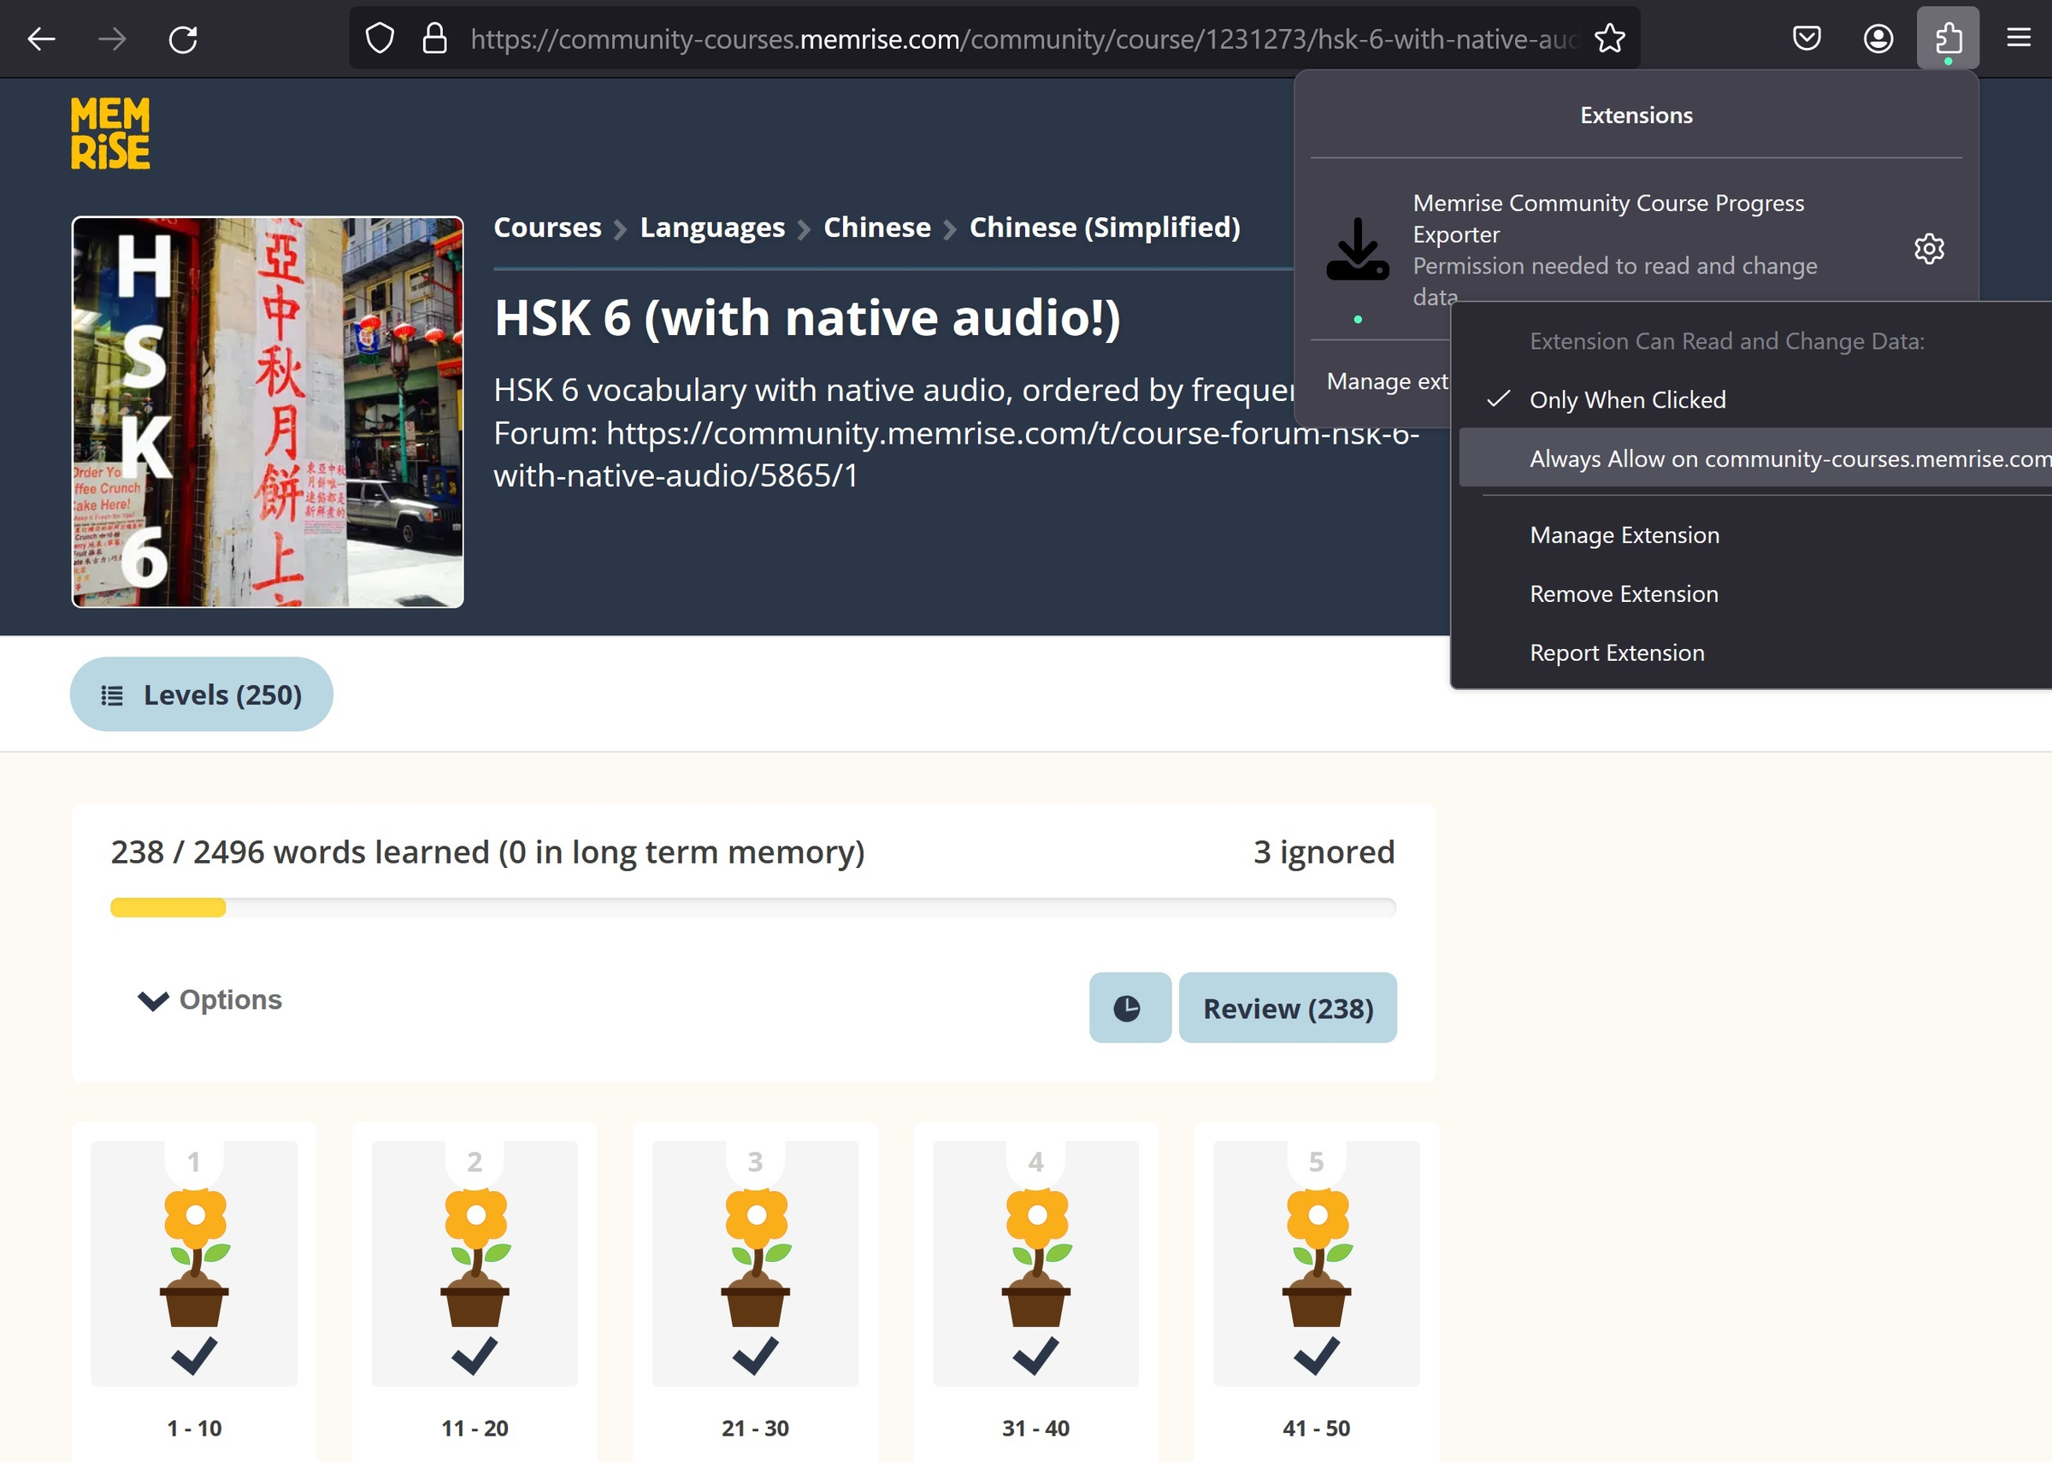
Task: Select 'Only When Clicked' permission option
Action: pos(1626,398)
